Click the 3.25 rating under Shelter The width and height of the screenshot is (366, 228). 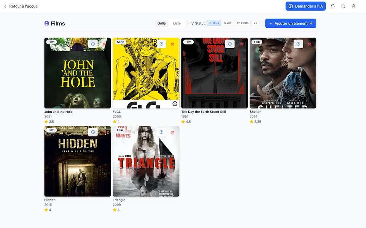[x=258, y=122]
